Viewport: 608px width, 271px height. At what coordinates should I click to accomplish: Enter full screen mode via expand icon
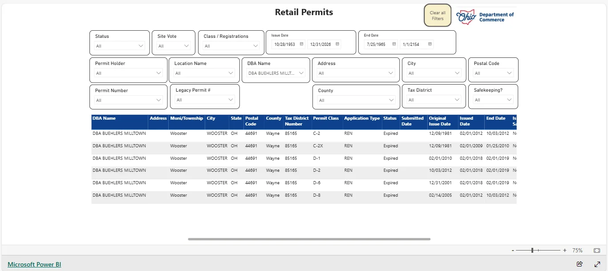coord(597,264)
